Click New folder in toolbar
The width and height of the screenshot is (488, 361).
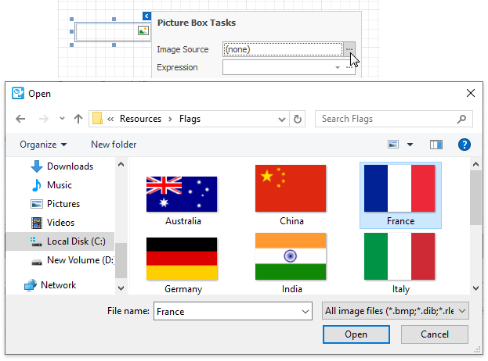coord(114,145)
